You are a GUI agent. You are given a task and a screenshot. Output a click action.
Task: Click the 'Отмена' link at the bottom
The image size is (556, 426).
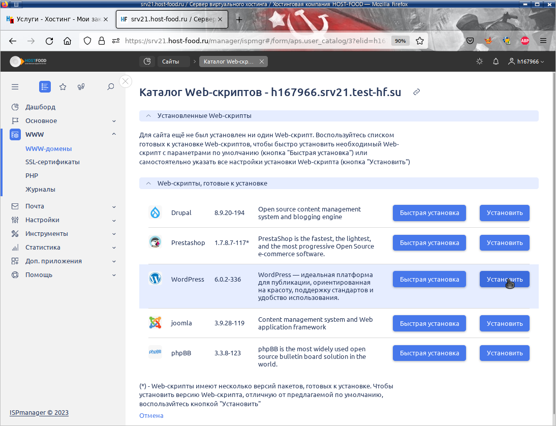click(x=151, y=415)
